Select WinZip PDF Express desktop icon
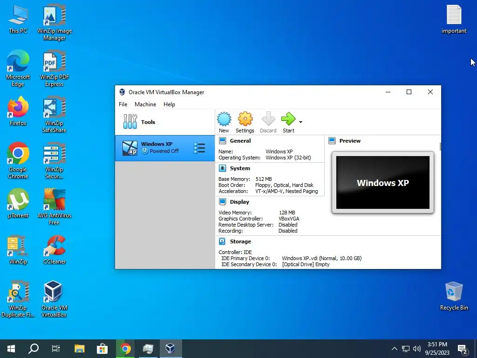Screen dimensions: 477x358 pyautogui.click(x=55, y=69)
